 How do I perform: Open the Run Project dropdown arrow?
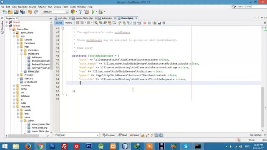(x=96, y=12)
